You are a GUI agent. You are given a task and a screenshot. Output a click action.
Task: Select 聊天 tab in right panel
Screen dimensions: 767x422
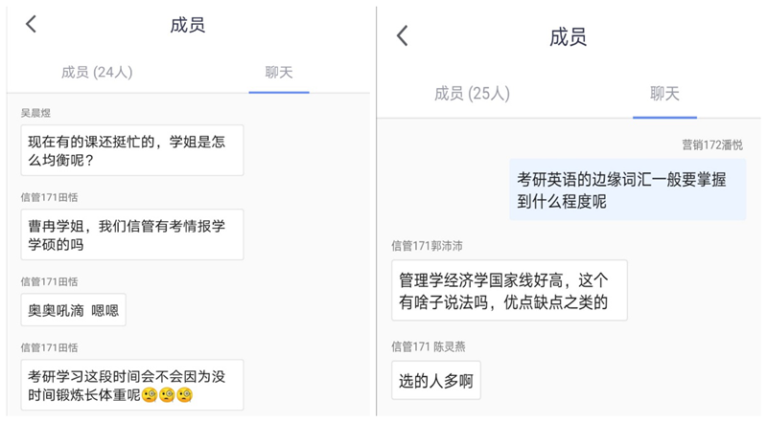(x=664, y=93)
